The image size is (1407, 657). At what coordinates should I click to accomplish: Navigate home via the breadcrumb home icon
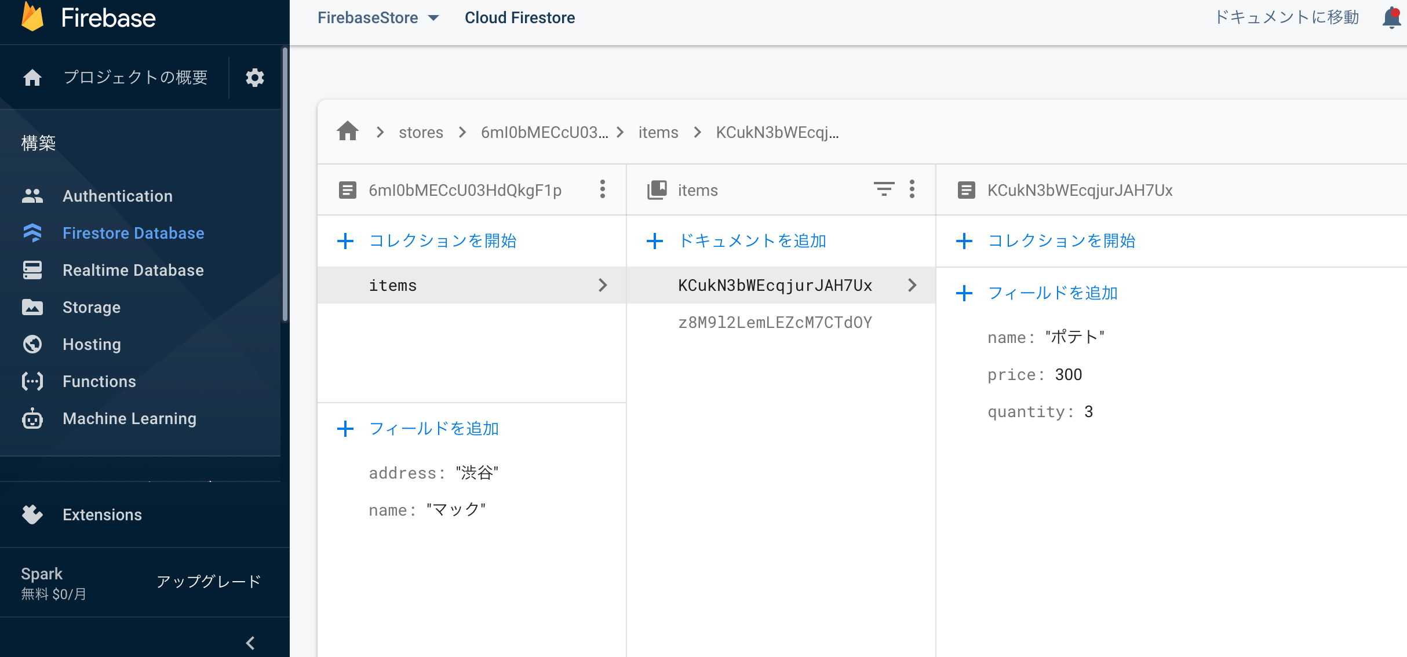[348, 132]
